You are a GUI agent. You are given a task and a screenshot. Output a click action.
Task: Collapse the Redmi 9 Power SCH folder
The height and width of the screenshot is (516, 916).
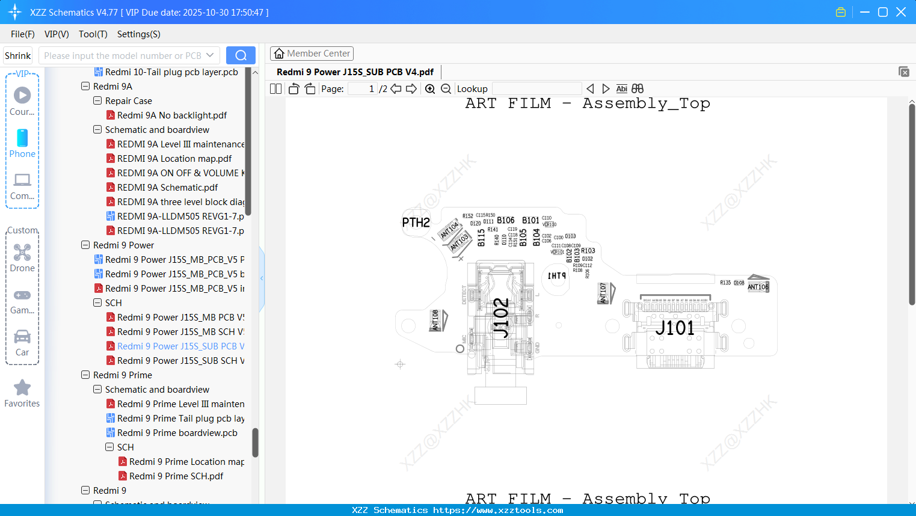97,303
